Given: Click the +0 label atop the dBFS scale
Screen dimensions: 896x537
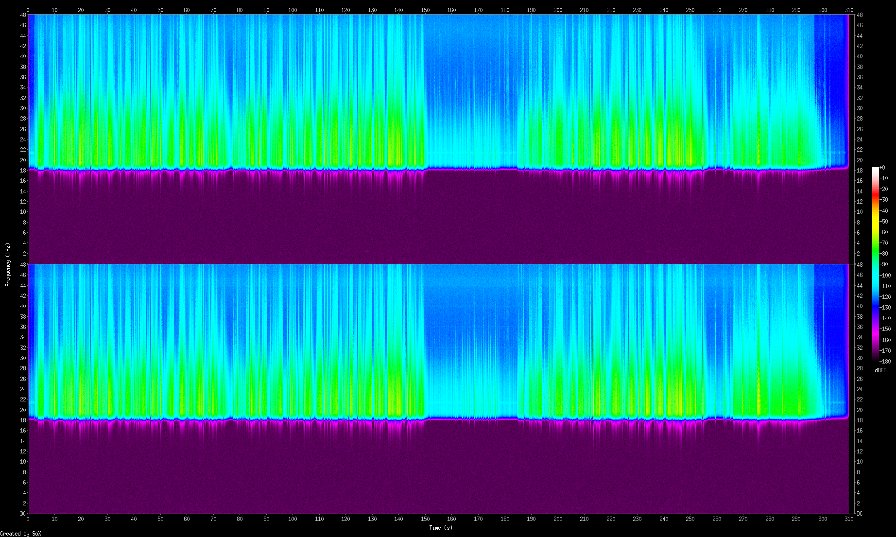Looking at the screenshot, I should pyautogui.click(x=882, y=168).
